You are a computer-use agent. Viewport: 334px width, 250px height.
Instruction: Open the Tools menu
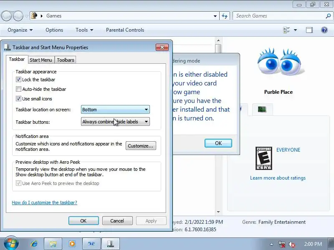[84, 30]
